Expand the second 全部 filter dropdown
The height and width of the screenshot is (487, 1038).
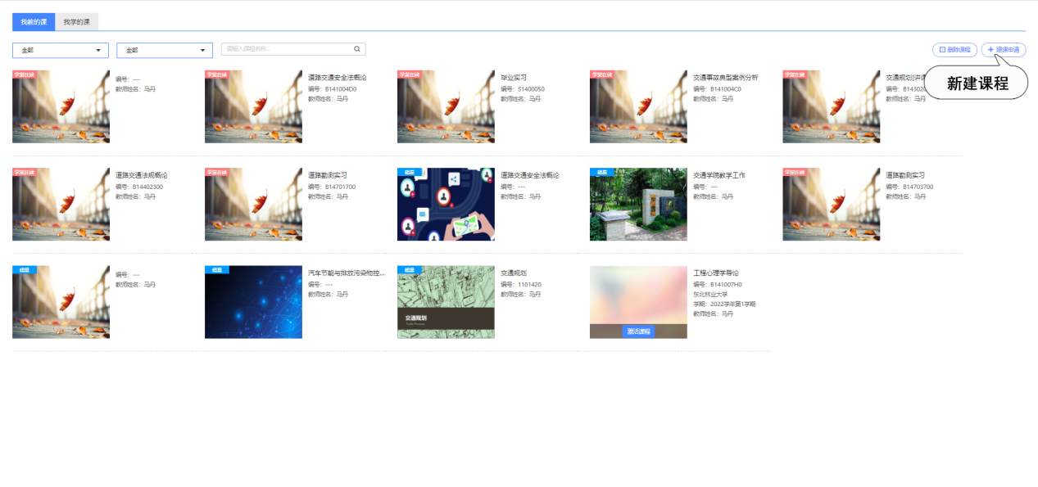coord(165,51)
